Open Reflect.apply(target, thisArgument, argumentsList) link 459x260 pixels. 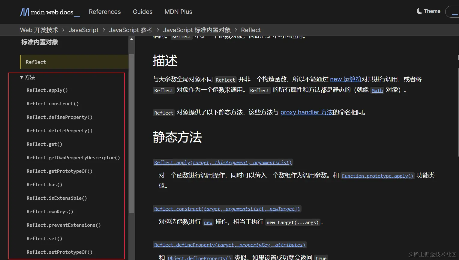click(x=223, y=162)
